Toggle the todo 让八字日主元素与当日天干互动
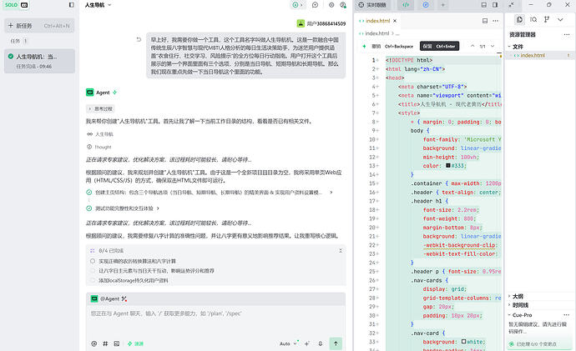 click(x=93, y=271)
